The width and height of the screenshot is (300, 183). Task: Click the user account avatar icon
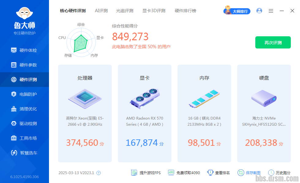click(259, 11)
